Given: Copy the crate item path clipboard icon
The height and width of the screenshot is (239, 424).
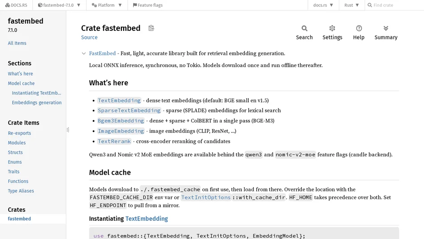Looking at the screenshot, I should coord(151,28).
